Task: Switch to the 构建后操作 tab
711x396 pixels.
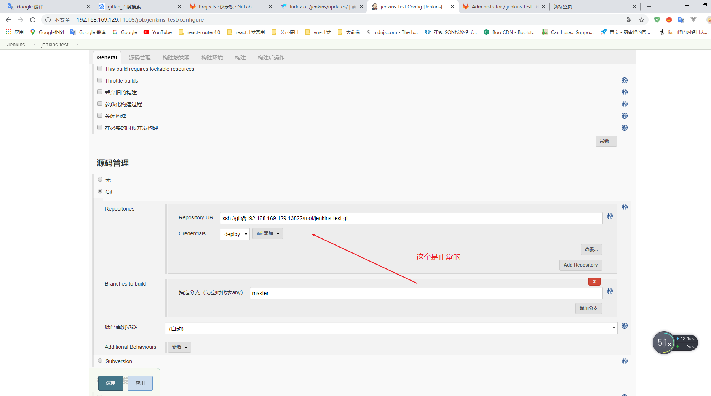Action: point(271,57)
